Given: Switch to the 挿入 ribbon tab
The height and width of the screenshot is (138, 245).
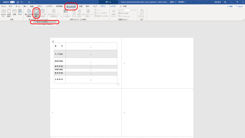Looking at the screenshot, I should click(x=25, y=6).
